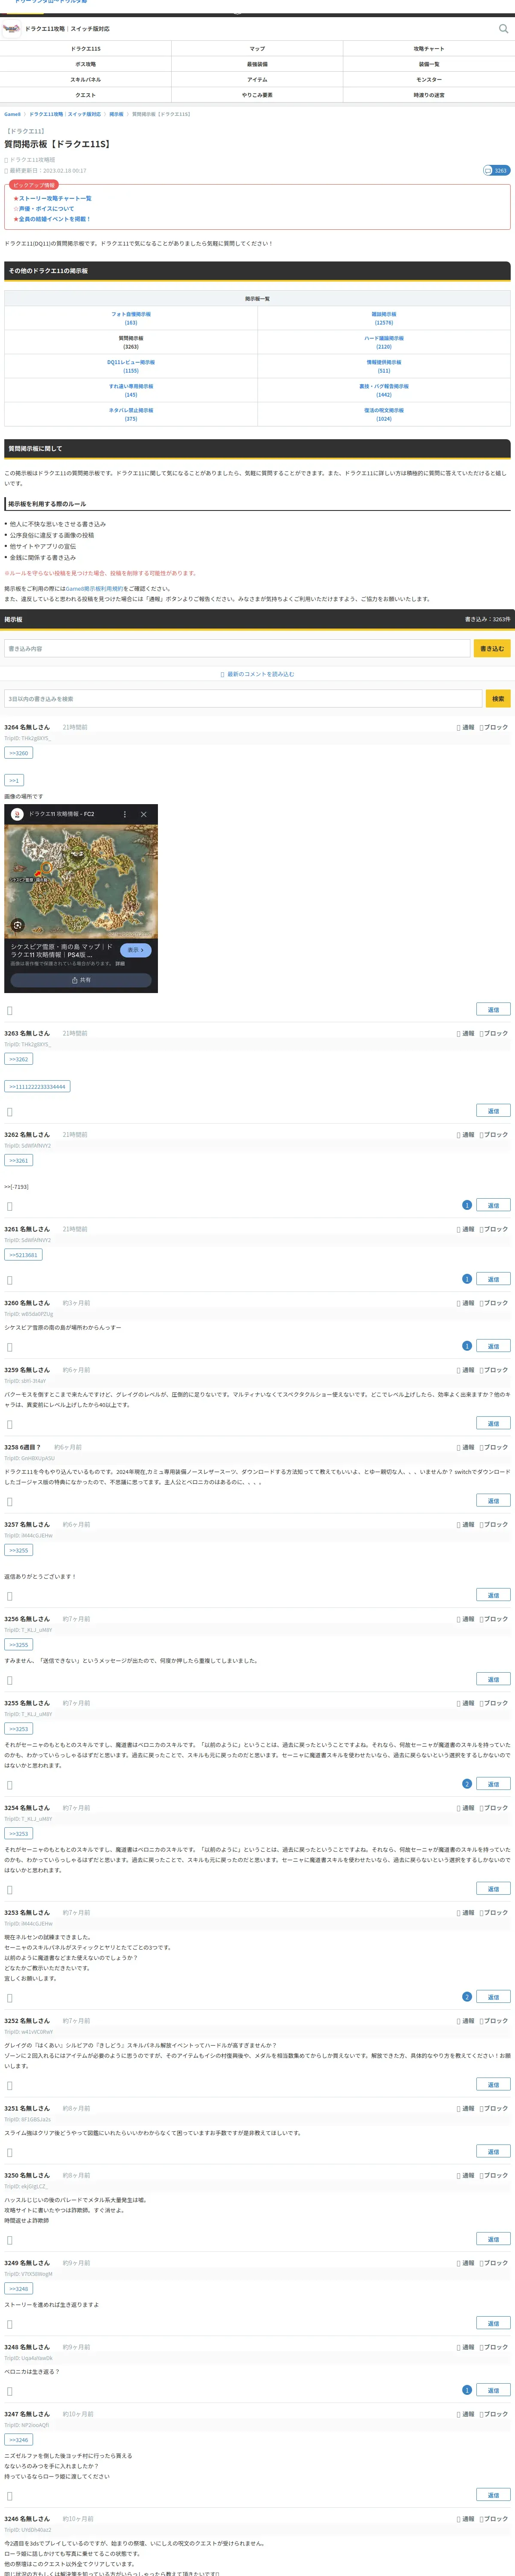Screen dimensions: 515x2576
Task: Click reply count badge on post 3255
Action: click(x=467, y=1784)
